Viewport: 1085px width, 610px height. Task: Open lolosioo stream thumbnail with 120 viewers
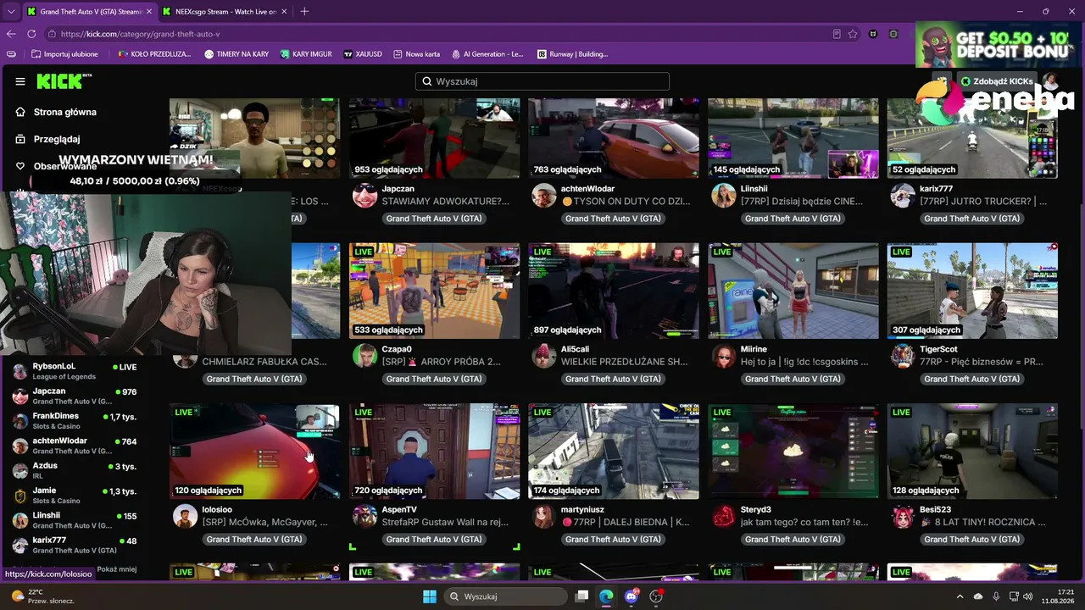254,452
